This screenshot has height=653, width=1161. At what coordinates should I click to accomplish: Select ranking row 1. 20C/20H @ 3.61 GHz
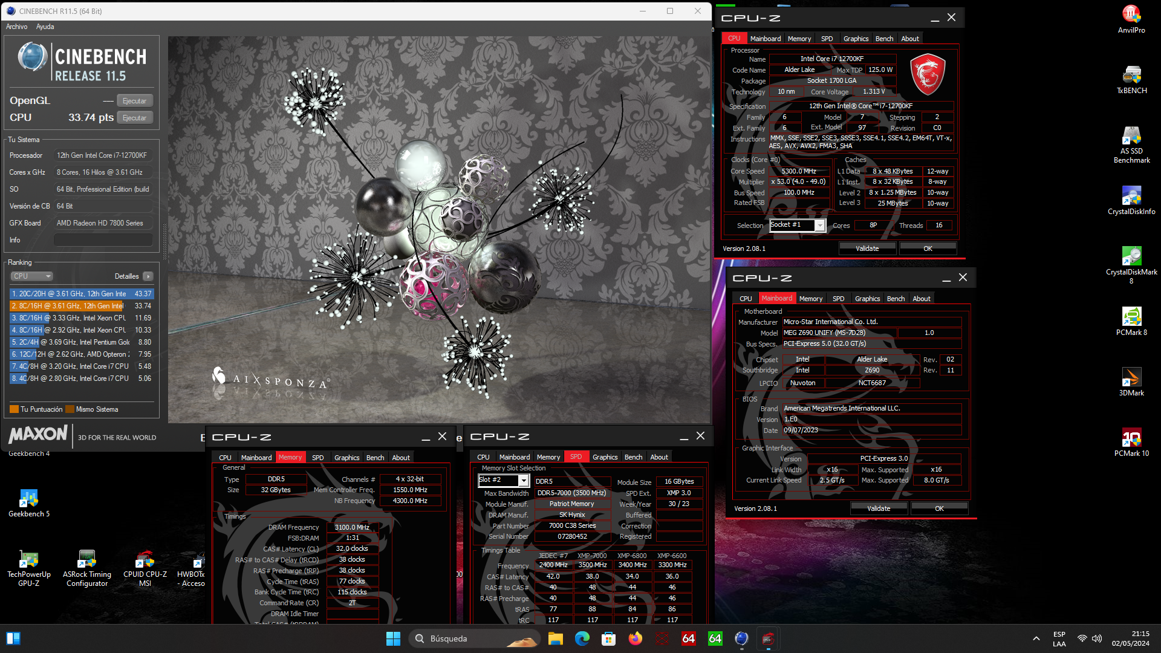[82, 294]
